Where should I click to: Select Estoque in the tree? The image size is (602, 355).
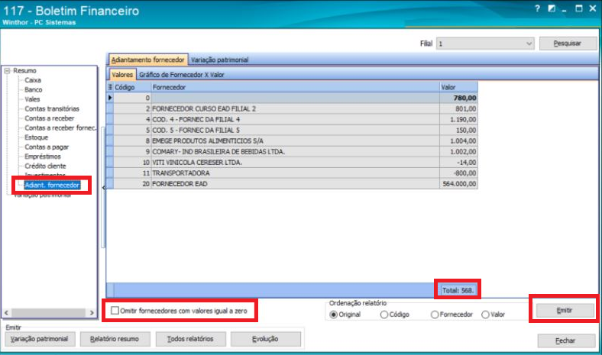pyautogui.click(x=37, y=137)
